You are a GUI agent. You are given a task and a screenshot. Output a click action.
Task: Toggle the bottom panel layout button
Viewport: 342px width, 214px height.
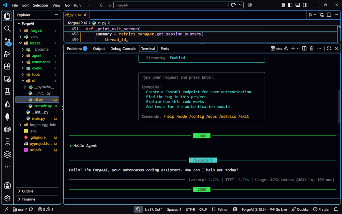[298, 5]
